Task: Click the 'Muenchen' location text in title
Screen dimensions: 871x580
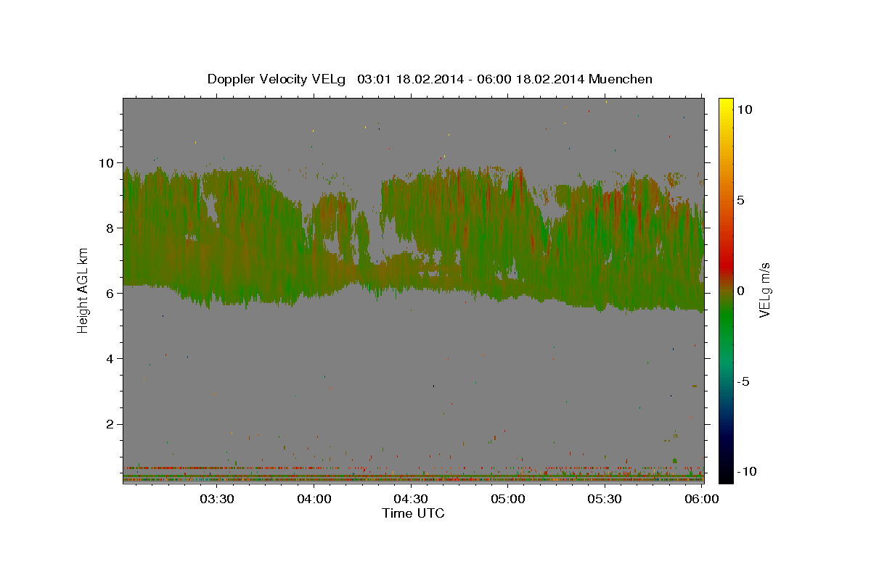Action: [x=621, y=79]
